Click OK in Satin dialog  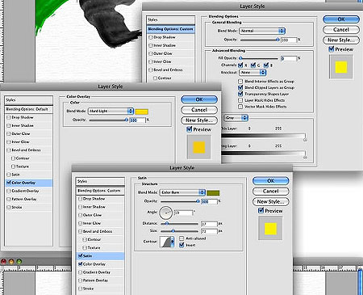270,181
